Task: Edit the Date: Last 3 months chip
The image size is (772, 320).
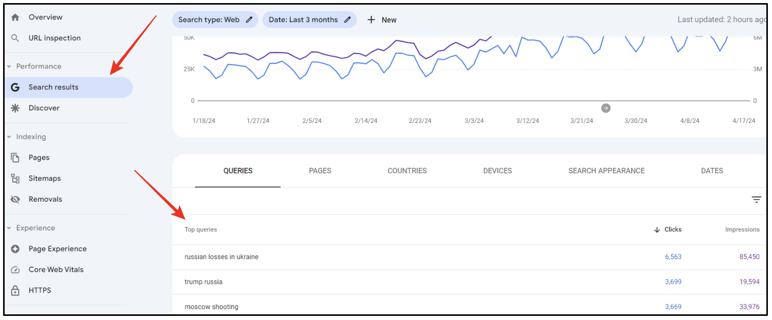Action: click(309, 20)
